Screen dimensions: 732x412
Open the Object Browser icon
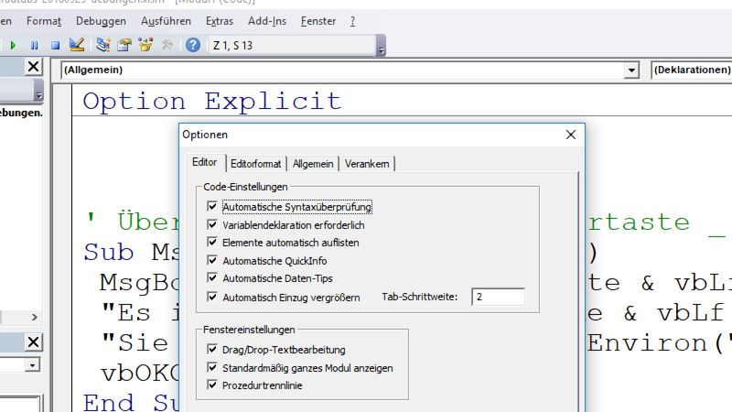pos(145,45)
